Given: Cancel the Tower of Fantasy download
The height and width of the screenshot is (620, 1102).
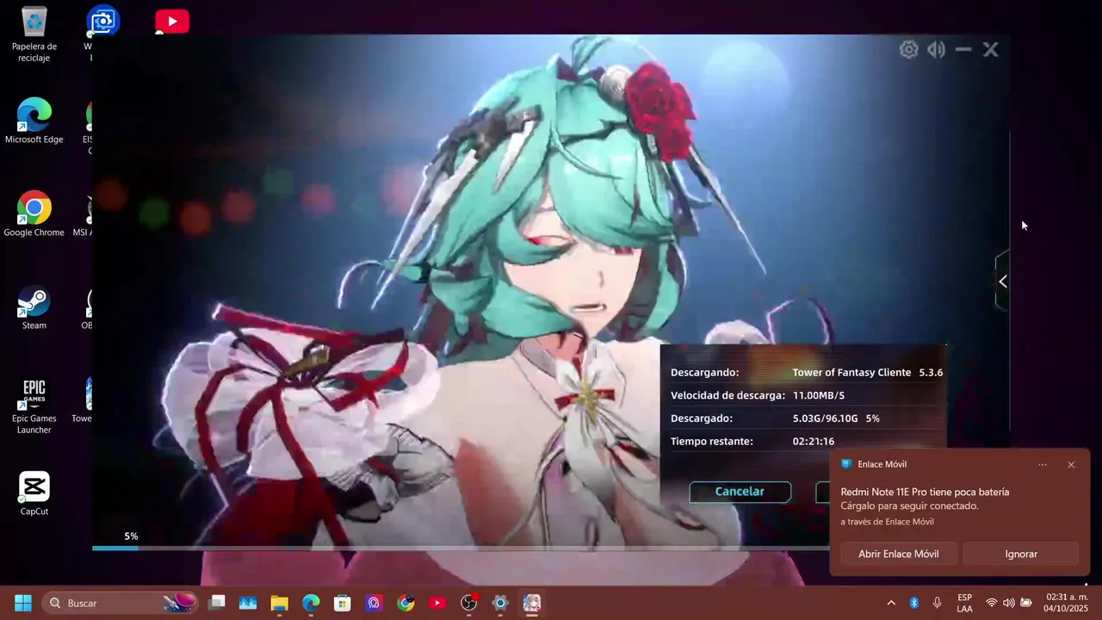Looking at the screenshot, I should 740,492.
